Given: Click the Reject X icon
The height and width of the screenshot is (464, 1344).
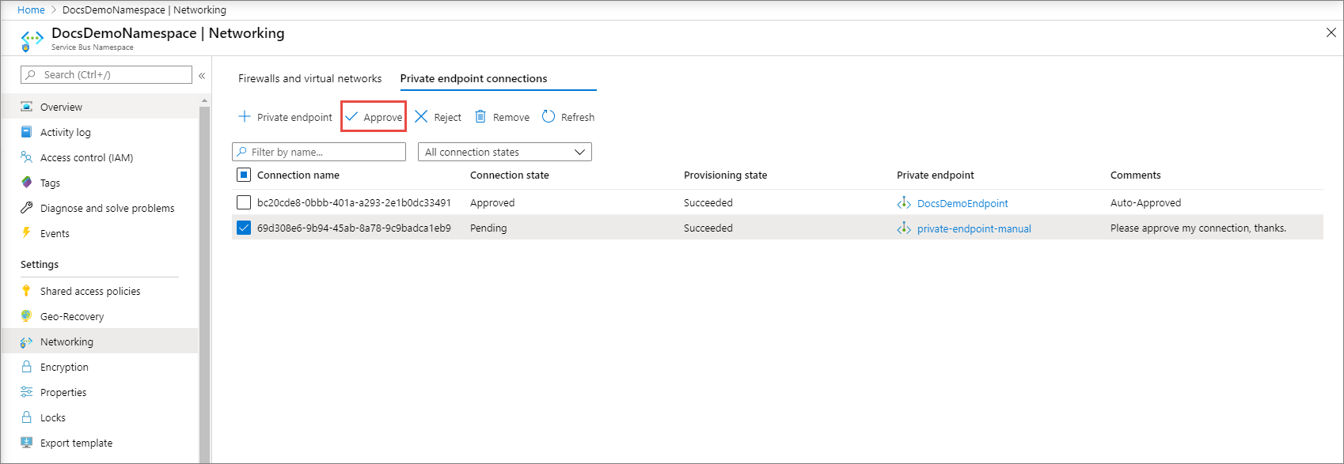Looking at the screenshot, I should 421,117.
